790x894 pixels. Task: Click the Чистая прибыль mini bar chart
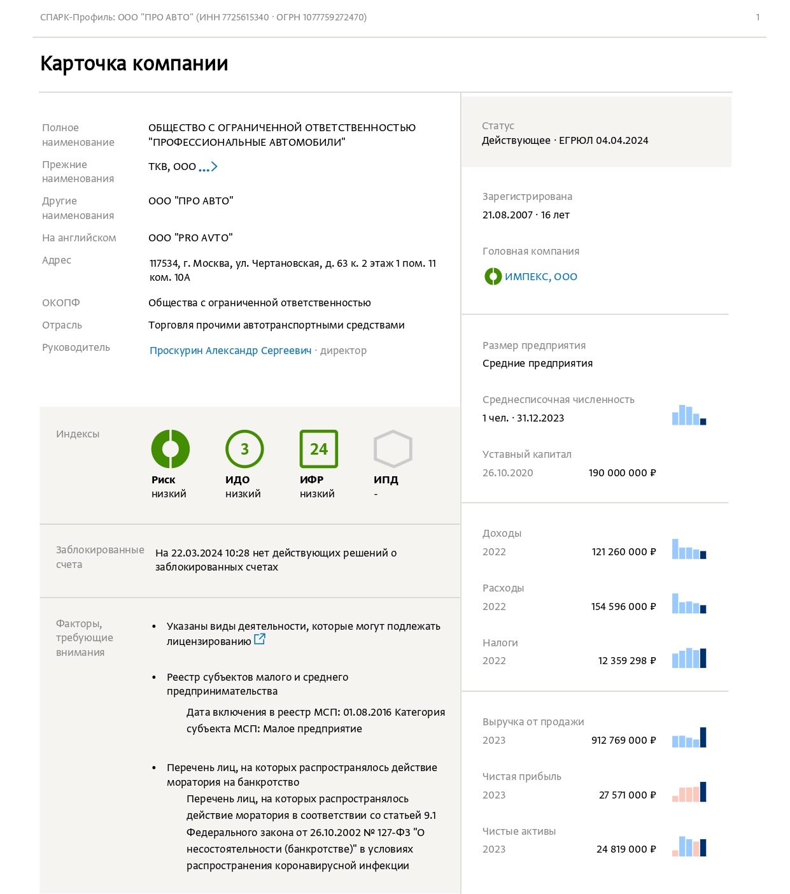pos(689,792)
